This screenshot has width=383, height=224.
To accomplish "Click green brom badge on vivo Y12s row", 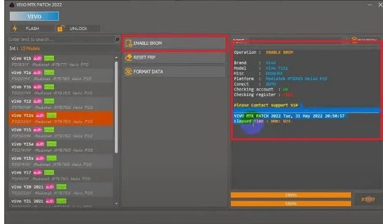I will coord(52,116).
